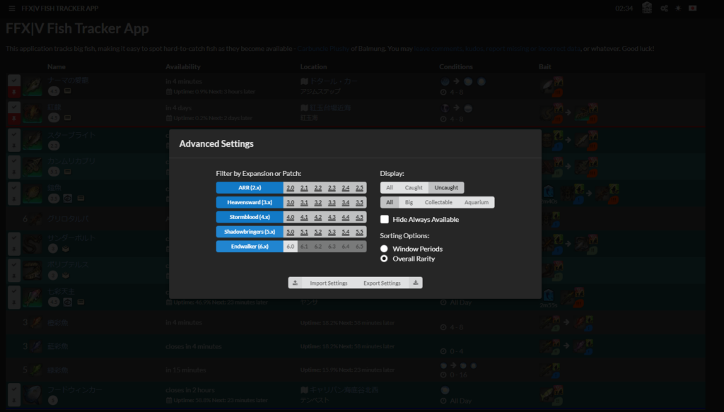Toggle patch 6.5 filter
Screen dimensions: 724x412
click(x=359, y=247)
